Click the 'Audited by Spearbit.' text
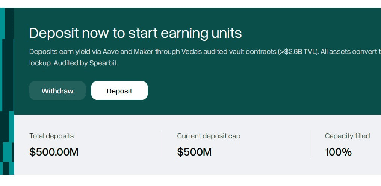 click(x=86, y=63)
